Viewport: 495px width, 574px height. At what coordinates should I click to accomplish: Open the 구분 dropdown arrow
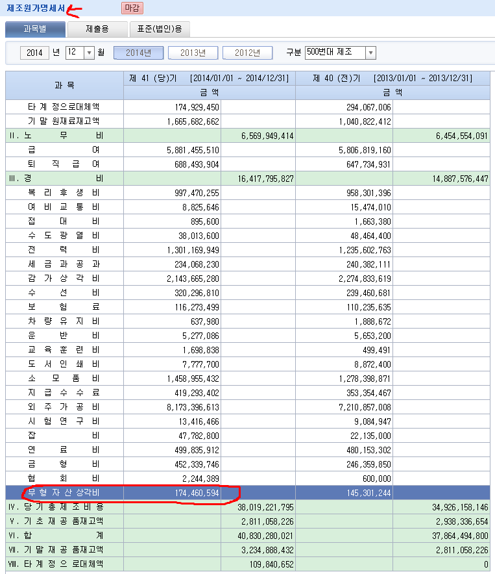point(370,53)
